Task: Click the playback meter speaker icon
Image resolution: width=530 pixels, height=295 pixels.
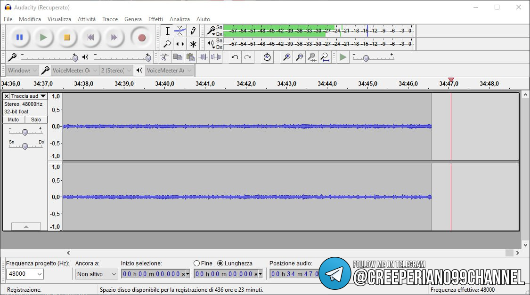Action: [x=211, y=43]
